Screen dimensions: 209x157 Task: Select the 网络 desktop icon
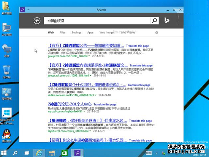(7, 51)
